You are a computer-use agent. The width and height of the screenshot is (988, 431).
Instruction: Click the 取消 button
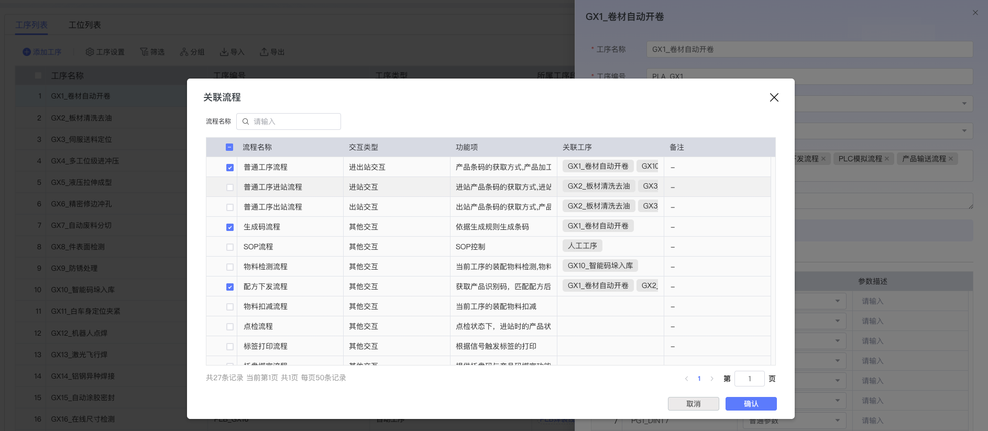click(x=693, y=404)
